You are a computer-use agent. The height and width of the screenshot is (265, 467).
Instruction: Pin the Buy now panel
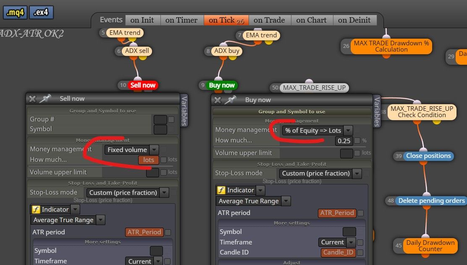[231, 100]
